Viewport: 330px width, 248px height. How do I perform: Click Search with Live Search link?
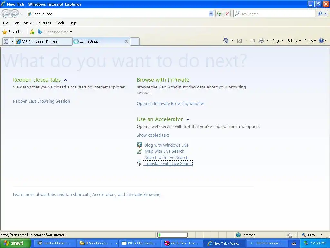[166, 157]
